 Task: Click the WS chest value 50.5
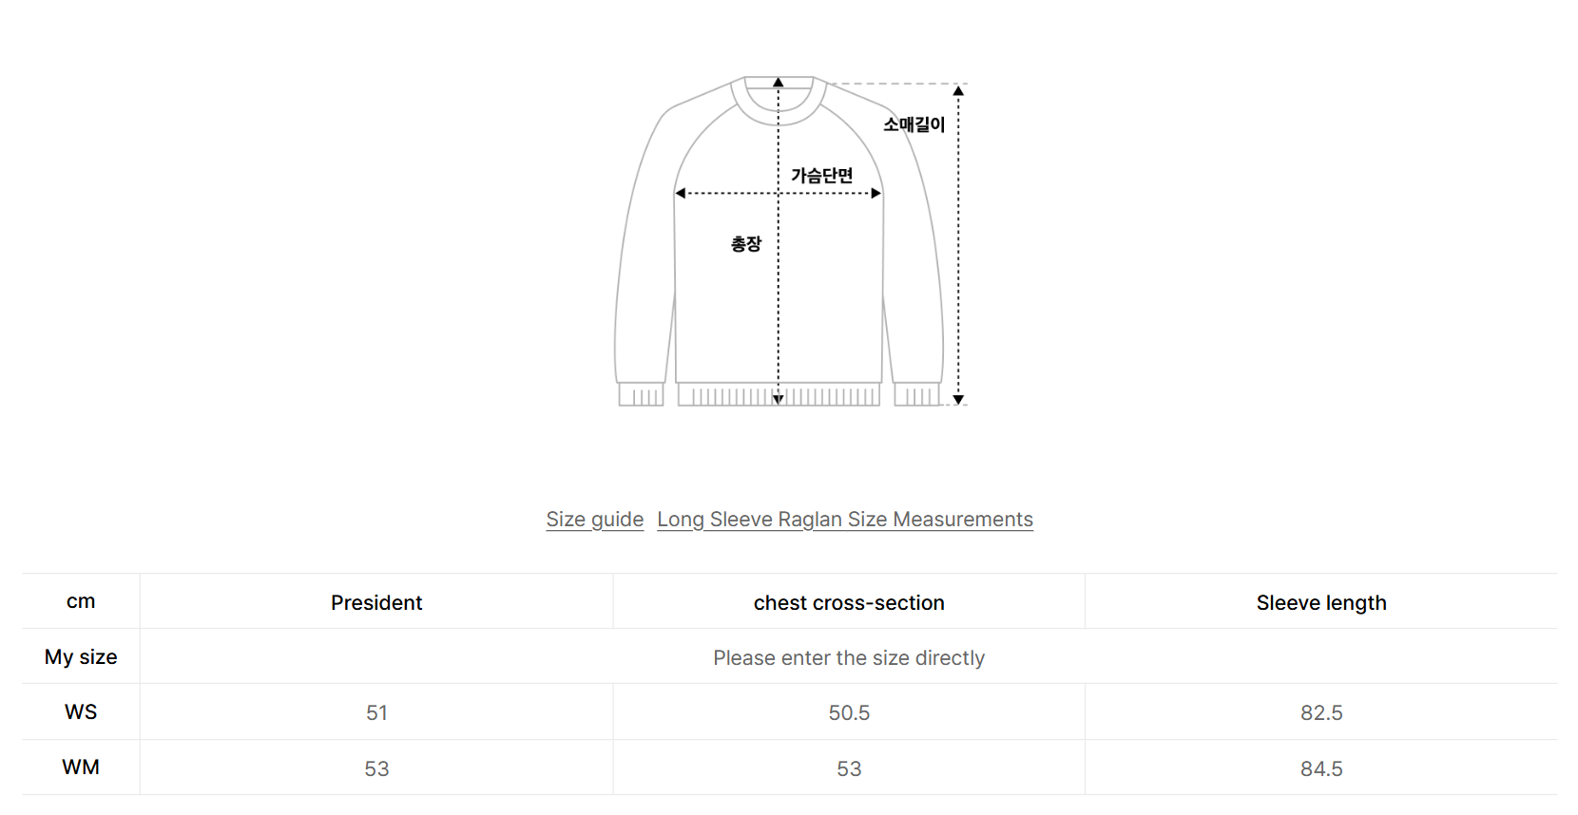coord(848,713)
